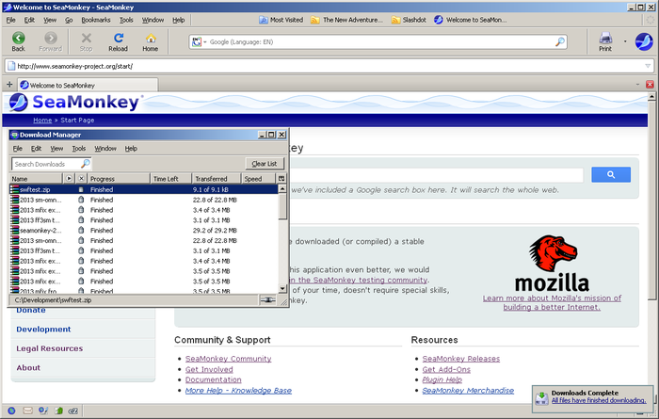
Task: Click the Clear List button
Action: 265,164
